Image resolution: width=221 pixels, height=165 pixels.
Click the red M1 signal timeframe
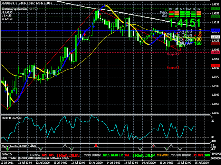pos(45,155)
